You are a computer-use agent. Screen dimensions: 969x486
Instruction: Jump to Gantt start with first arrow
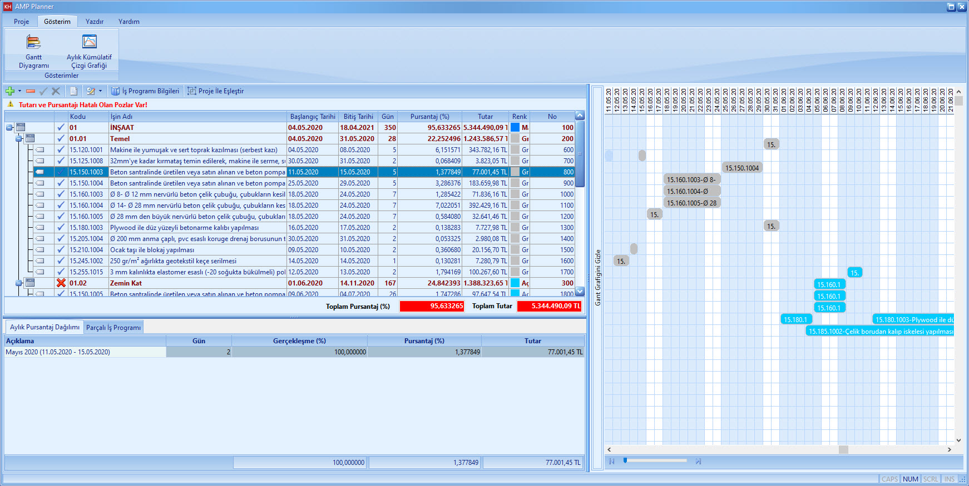611,462
